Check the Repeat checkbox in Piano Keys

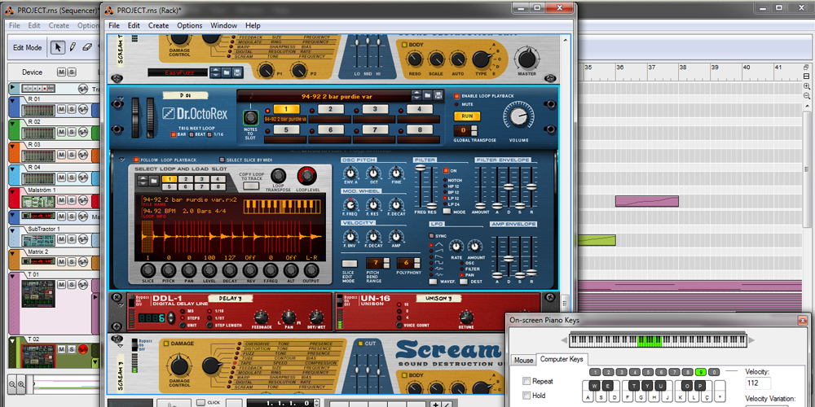click(526, 381)
